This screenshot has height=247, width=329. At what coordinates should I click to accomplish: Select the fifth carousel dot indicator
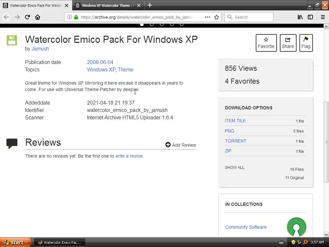[182, 24]
